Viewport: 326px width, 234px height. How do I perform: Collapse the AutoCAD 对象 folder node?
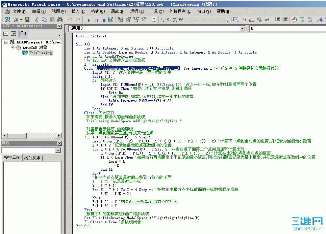point(12,48)
